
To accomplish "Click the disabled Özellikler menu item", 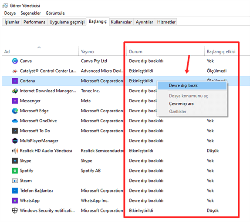I will (192, 111).
